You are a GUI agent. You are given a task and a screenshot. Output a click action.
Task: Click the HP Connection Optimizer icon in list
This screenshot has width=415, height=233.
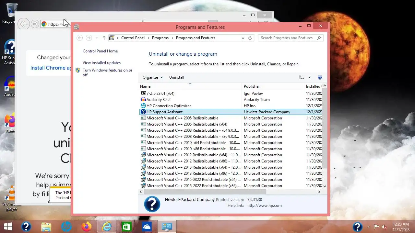coord(143,106)
